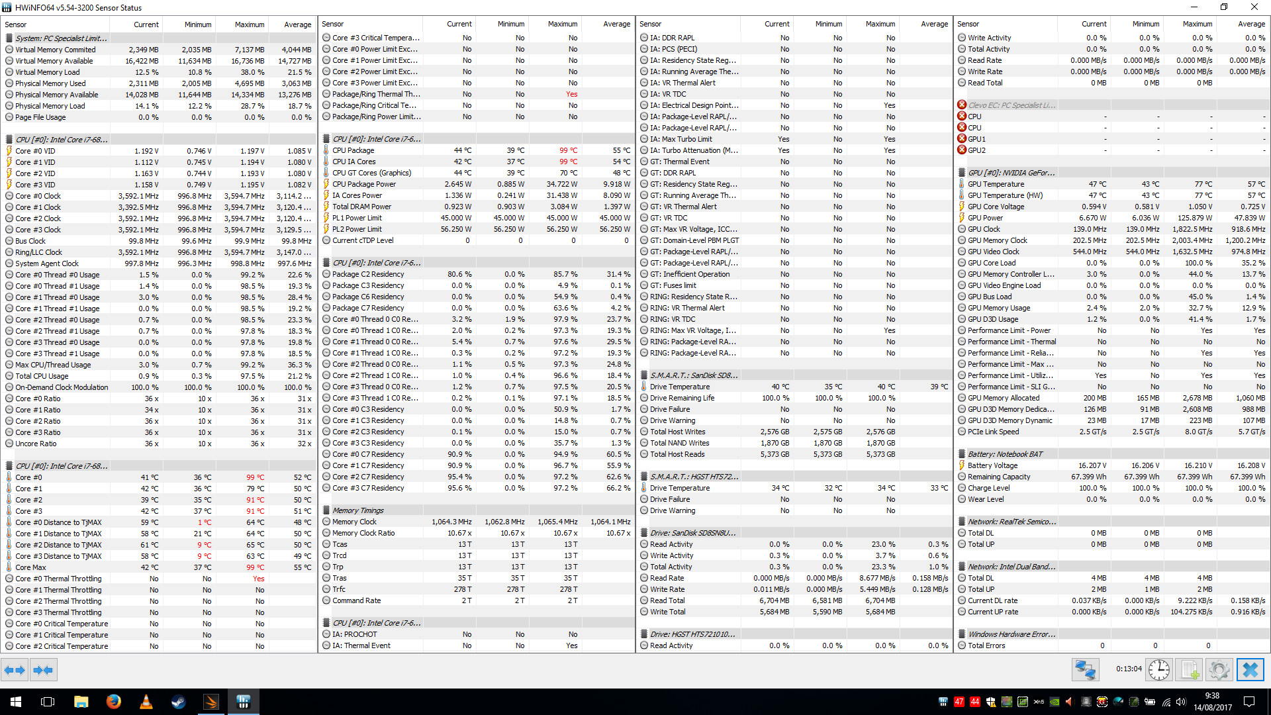The width and height of the screenshot is (1271, 715).
Task: Select the Performance Limit - Thermal row
Action: pyautogui.click(x=1111, y=342)
